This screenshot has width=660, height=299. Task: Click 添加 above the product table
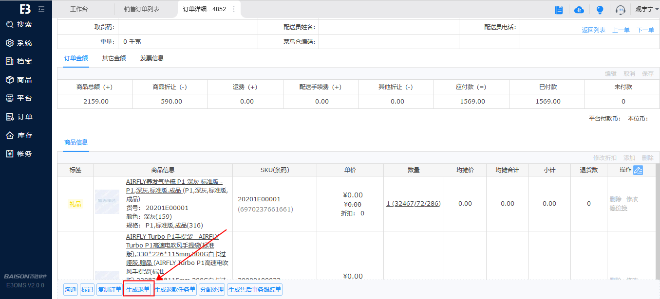(629, 158)
